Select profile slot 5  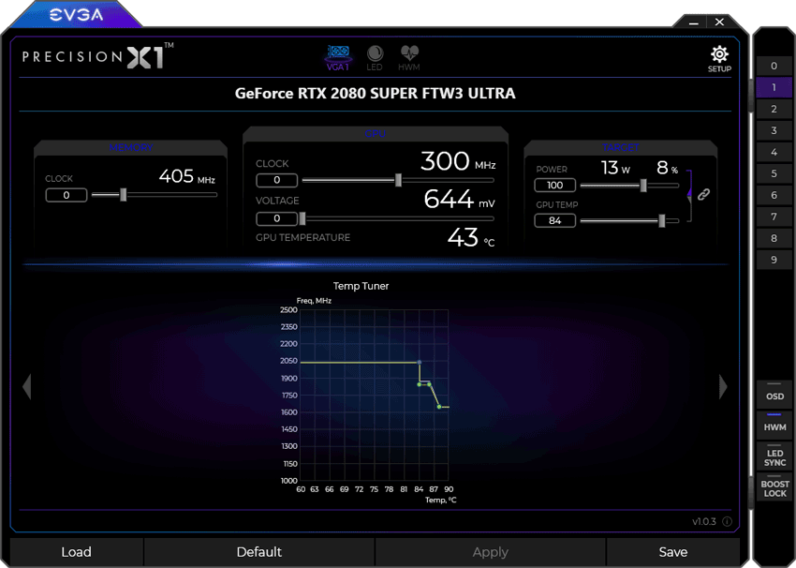(x=774, y=173)
